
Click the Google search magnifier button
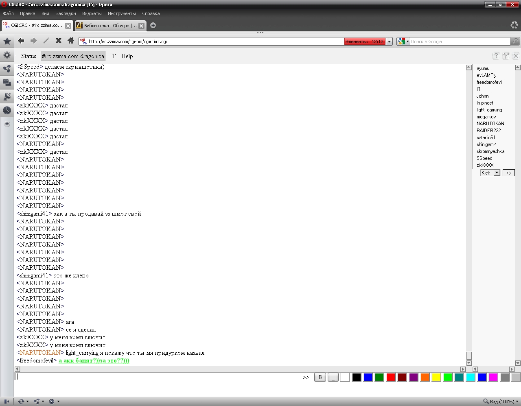tap(515, 41)
